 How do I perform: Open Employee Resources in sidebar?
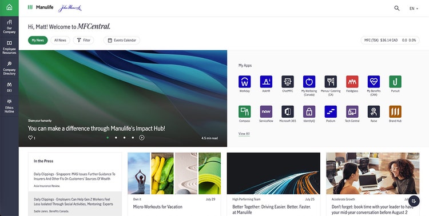coord(9,47)
